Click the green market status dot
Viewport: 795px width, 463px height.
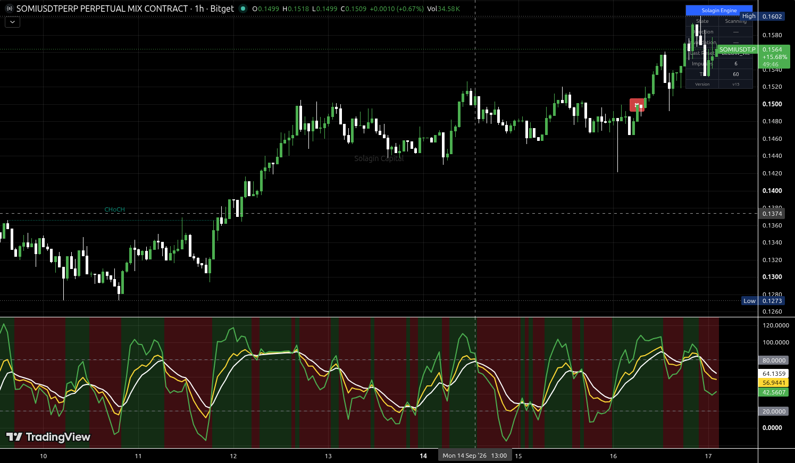coord(243,9)
